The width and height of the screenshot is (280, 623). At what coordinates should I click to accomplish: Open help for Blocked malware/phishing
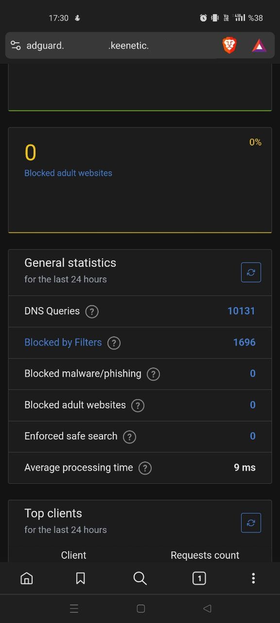point(153,374)
